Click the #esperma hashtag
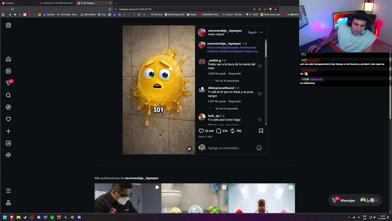 click(251, 51)
